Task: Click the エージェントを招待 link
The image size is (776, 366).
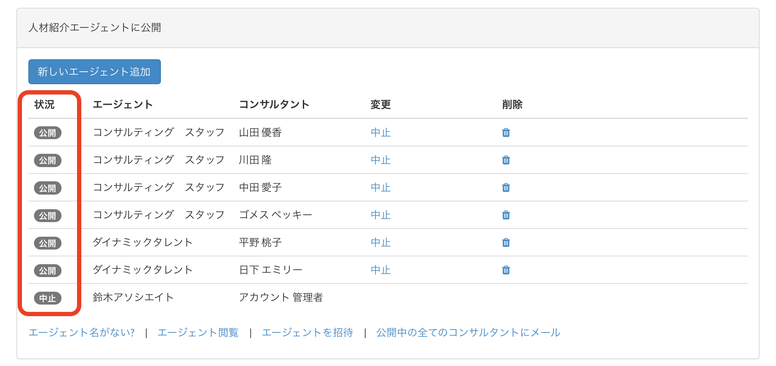Action: click(x=307, y=332)
